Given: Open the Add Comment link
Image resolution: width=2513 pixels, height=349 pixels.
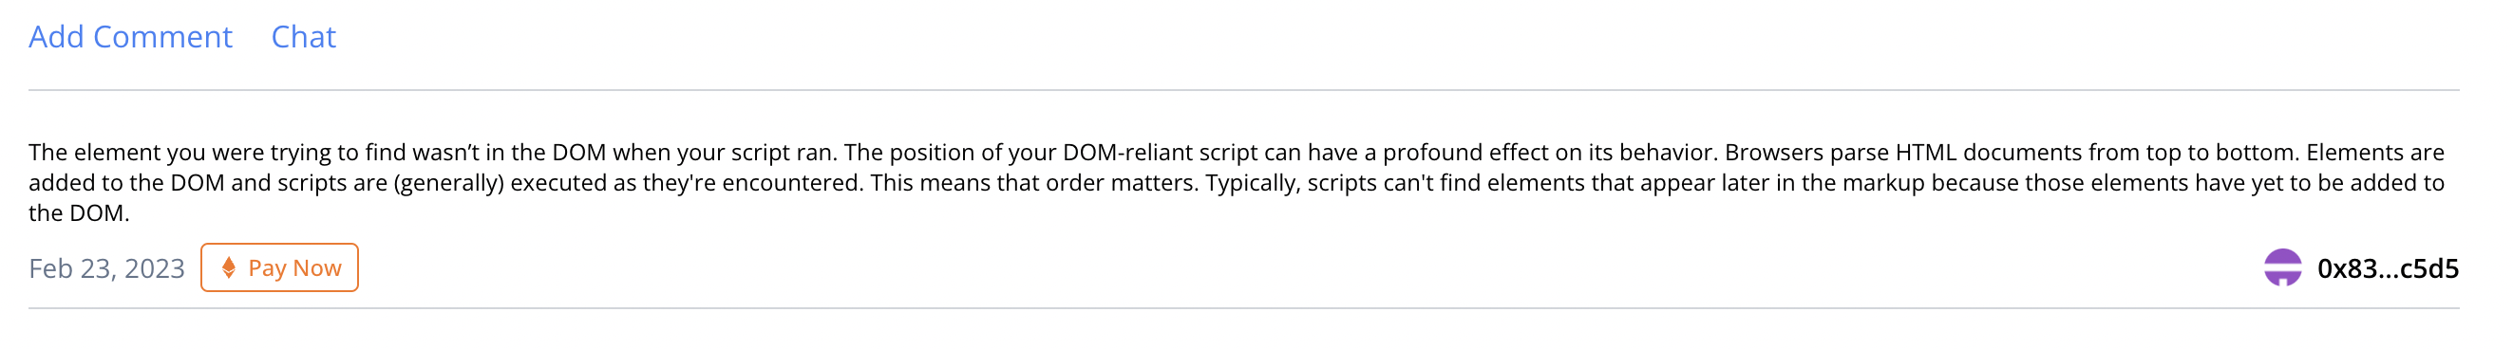Looking at the screenshot, I should [131, 37].
